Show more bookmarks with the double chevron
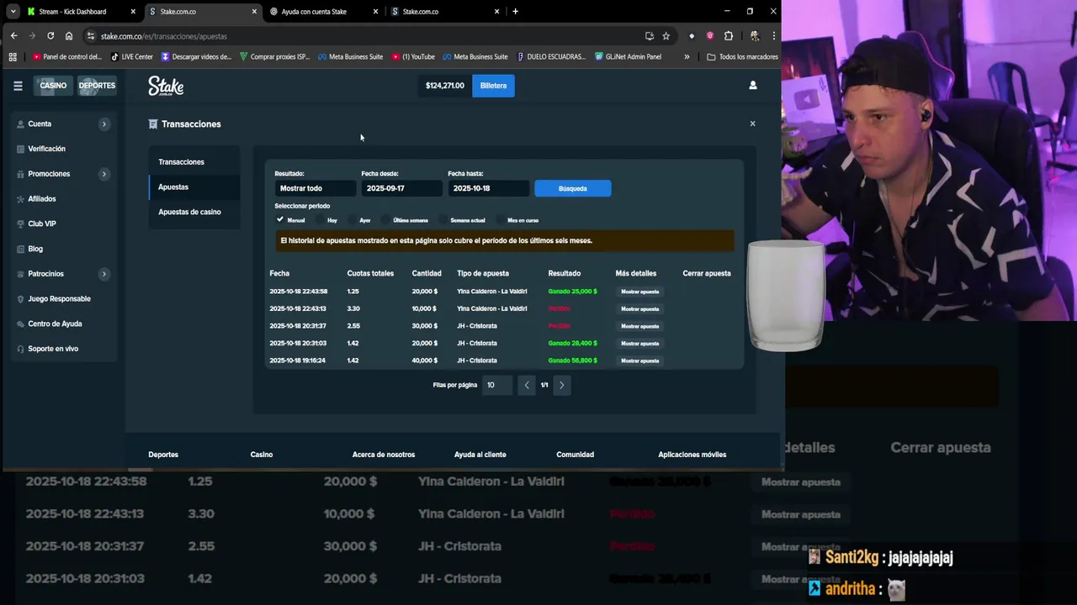 [x=687, y=57]
